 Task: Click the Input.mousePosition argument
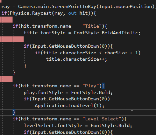point(126,7)
